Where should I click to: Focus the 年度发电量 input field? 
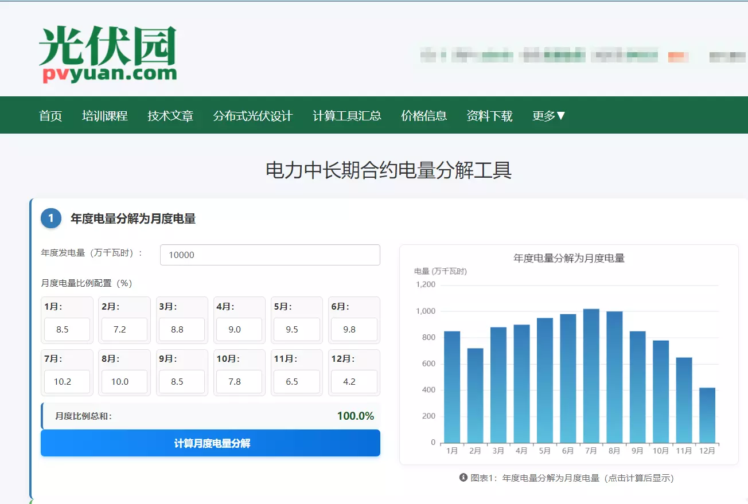tap(270, 255)
